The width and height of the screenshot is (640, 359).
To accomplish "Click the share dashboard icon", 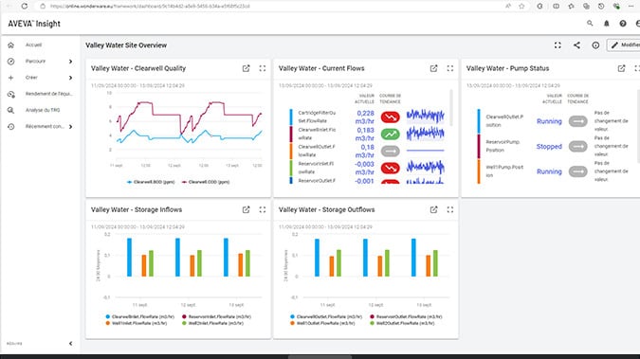I will click(576, 45).
